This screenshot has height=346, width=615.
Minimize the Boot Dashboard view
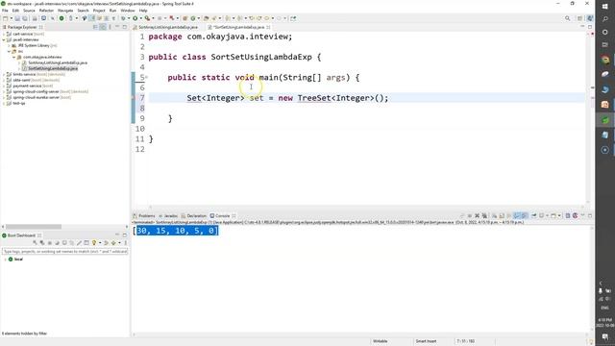tap(117, 235)
